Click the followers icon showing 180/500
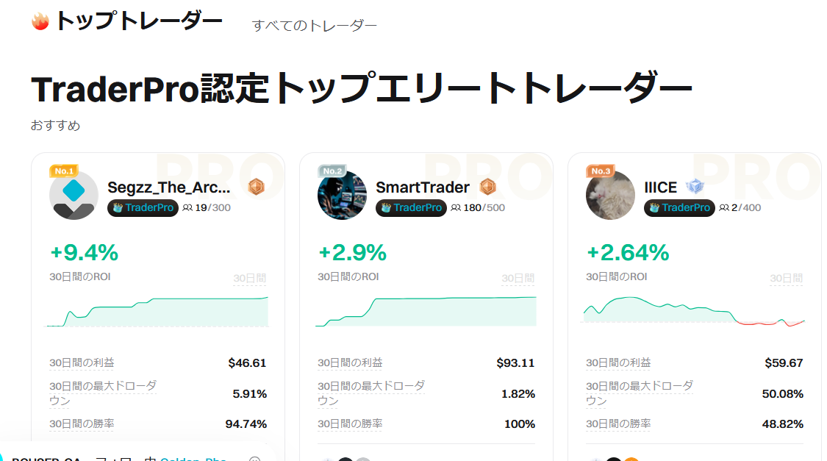This screenshot has height=461, width=827. [456, 208]
